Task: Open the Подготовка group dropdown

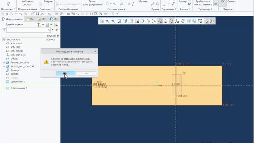Action: 8,9
